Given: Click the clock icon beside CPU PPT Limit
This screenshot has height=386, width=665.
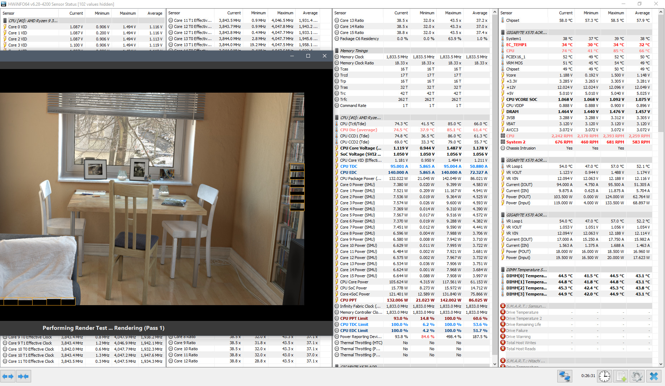Looking at the screenshot, I should (337, 318).
